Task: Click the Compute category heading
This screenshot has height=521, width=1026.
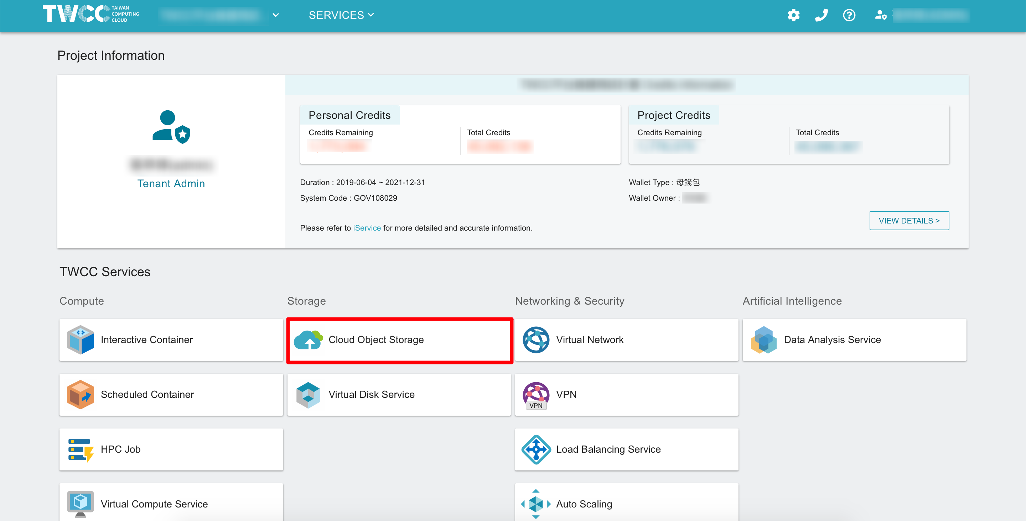Action: point(82,301)
